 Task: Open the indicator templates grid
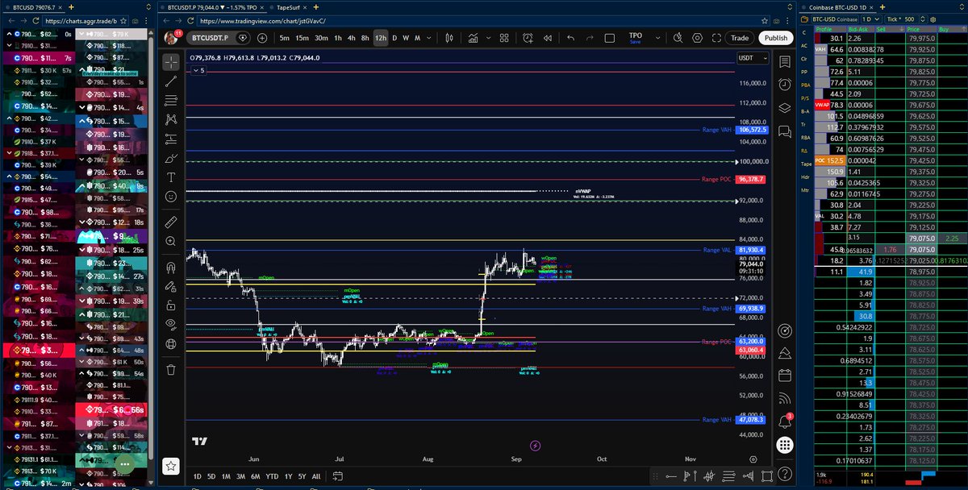[x=504, y=38]
